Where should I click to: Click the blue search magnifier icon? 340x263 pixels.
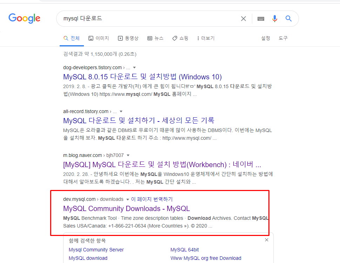pos(288,19)
